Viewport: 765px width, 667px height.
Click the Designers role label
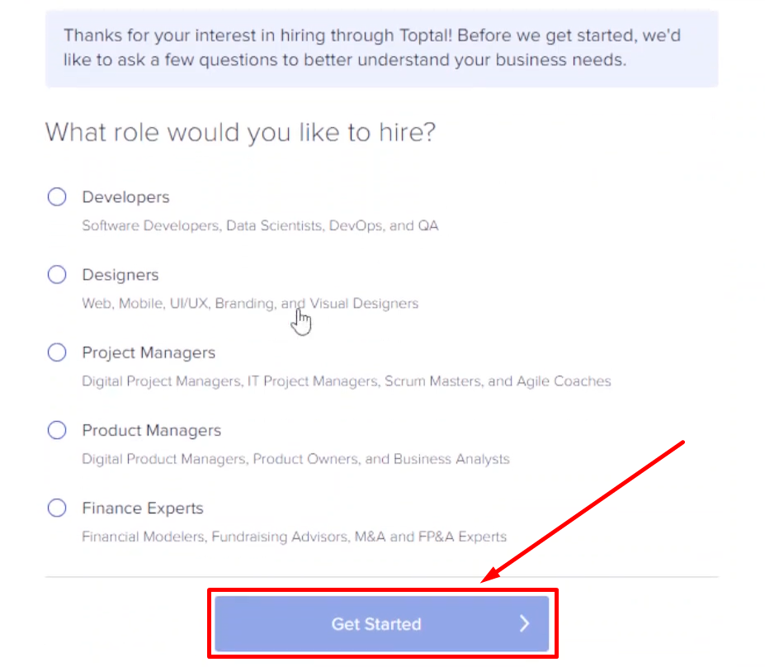click(x=120, y=274)
